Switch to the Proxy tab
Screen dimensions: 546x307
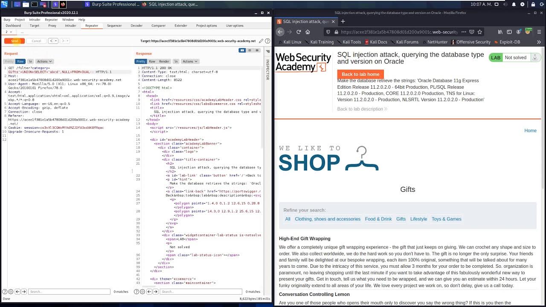click(x=52, y=26)
